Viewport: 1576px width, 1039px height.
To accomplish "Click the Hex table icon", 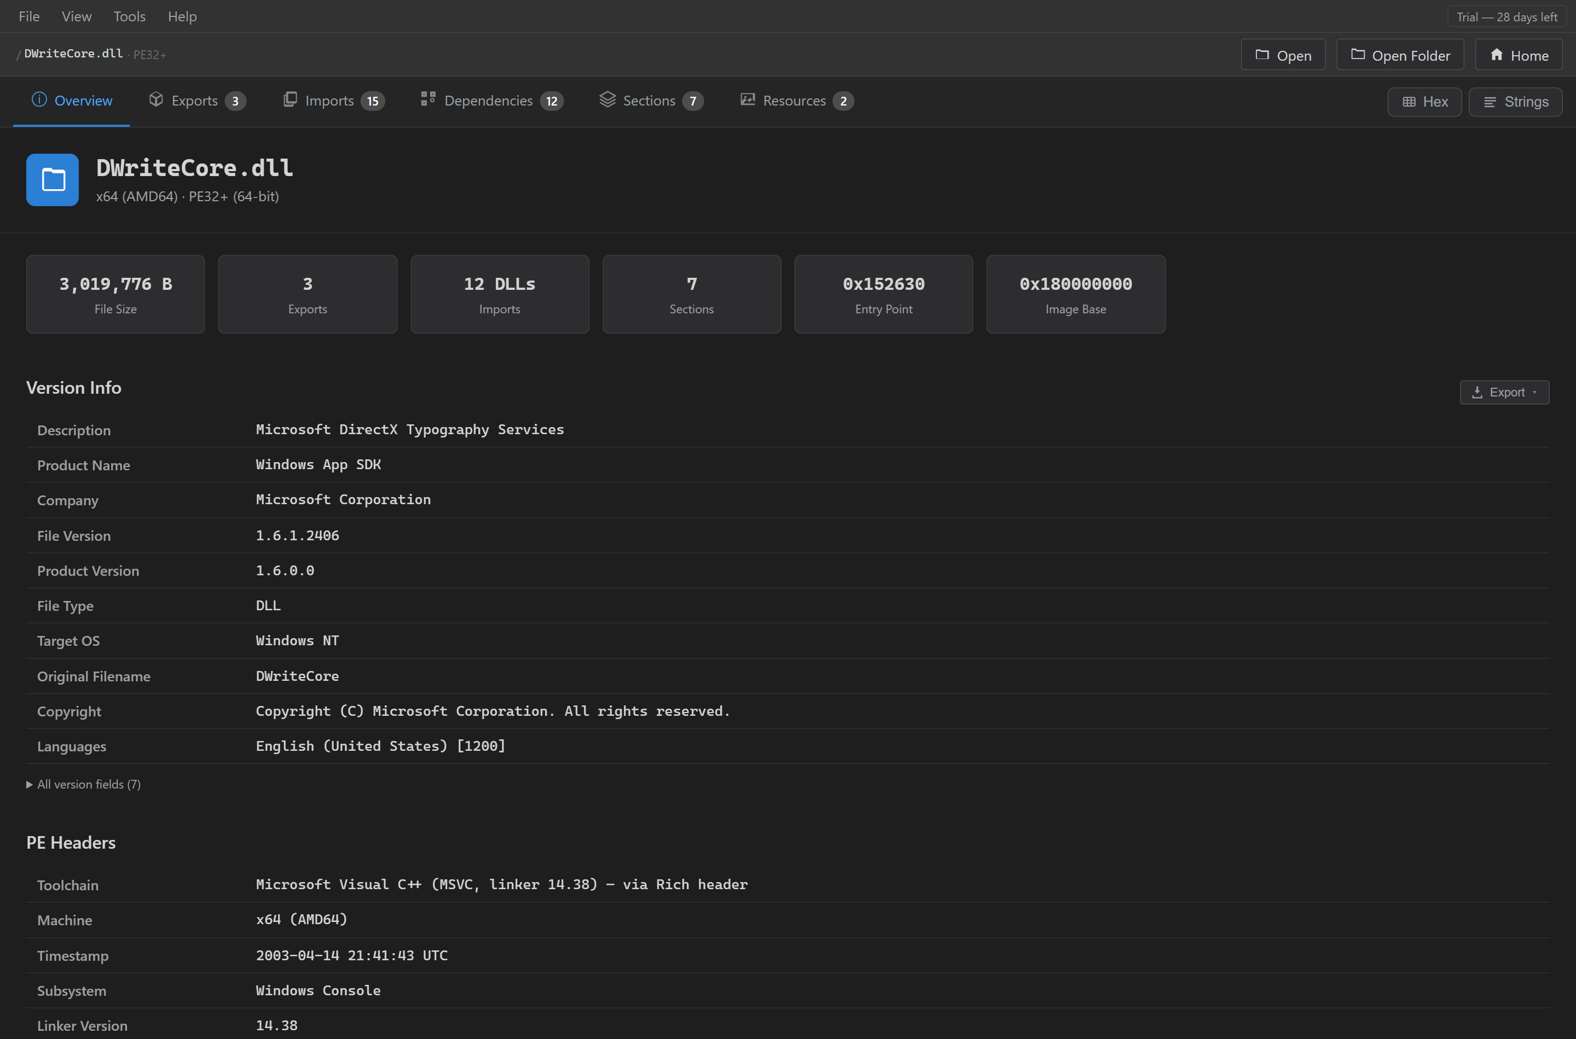I will [x=1409, y=101].
